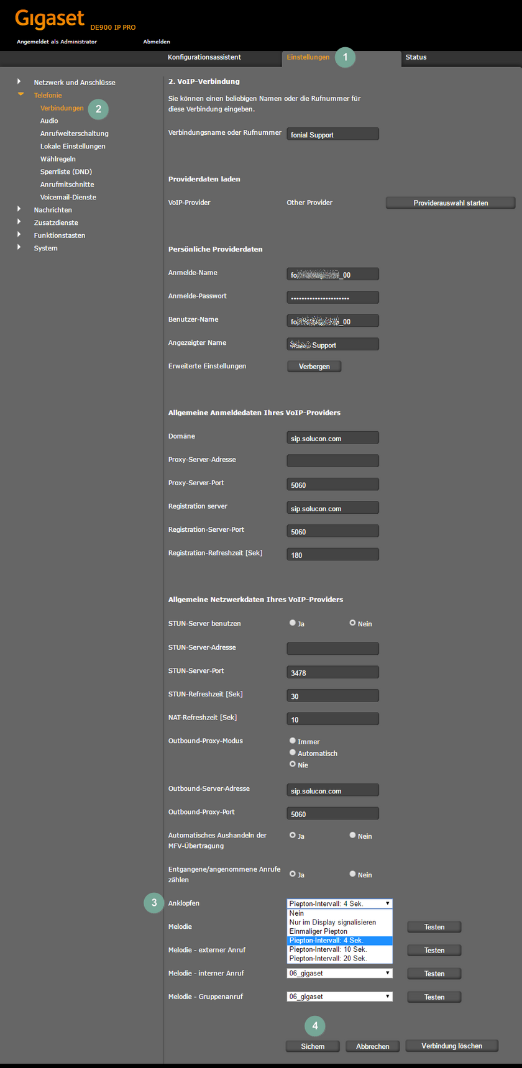
Task: Choose Nein for MFV-Übertragung negotiation
Action: pos(352,835)
